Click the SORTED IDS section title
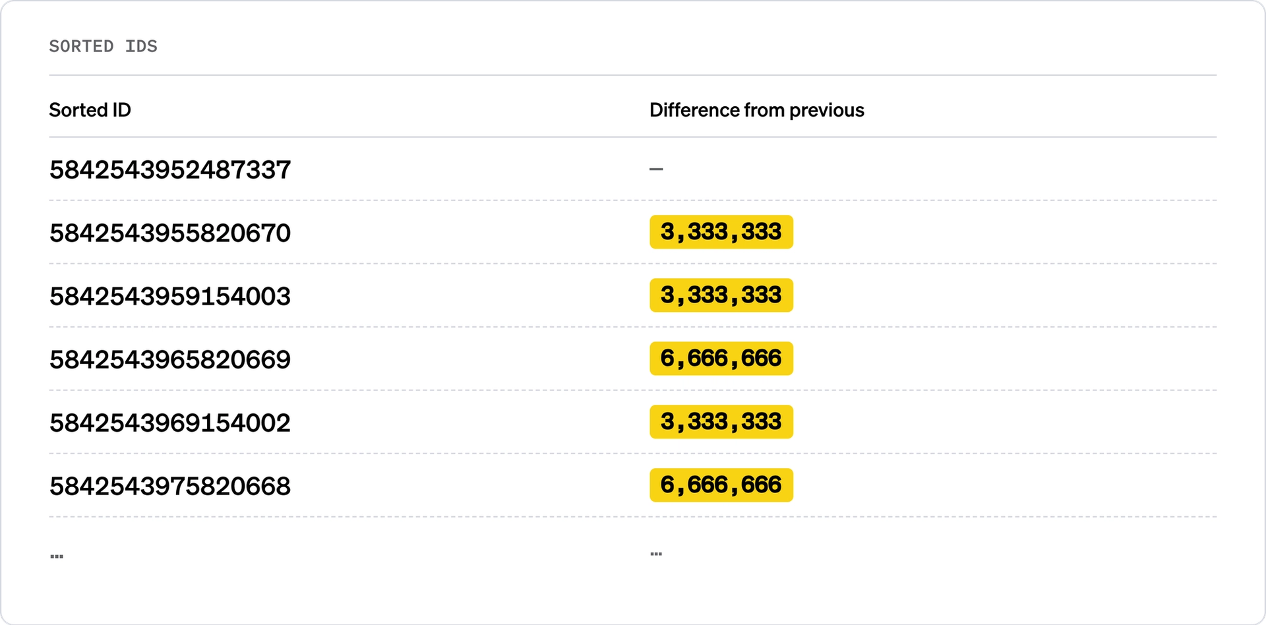The image size is (1266, 625). click(103, 46)
